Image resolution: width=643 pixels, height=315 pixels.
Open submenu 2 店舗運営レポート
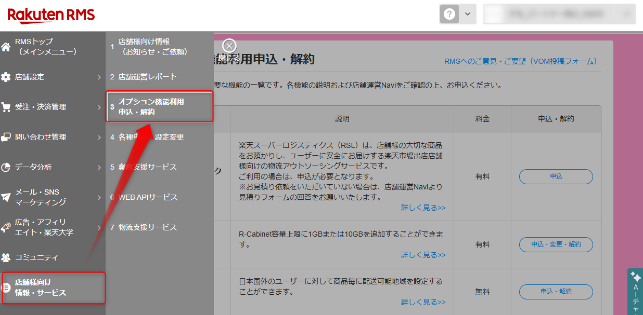[159, 77]
